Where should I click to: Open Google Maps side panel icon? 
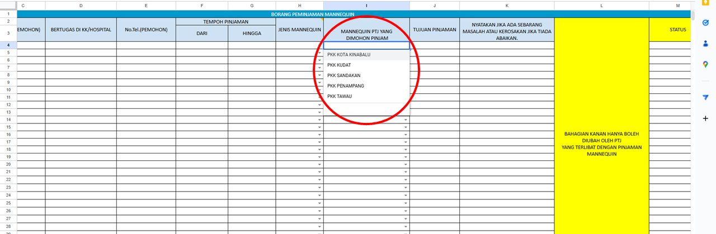(x=705, y=64)
